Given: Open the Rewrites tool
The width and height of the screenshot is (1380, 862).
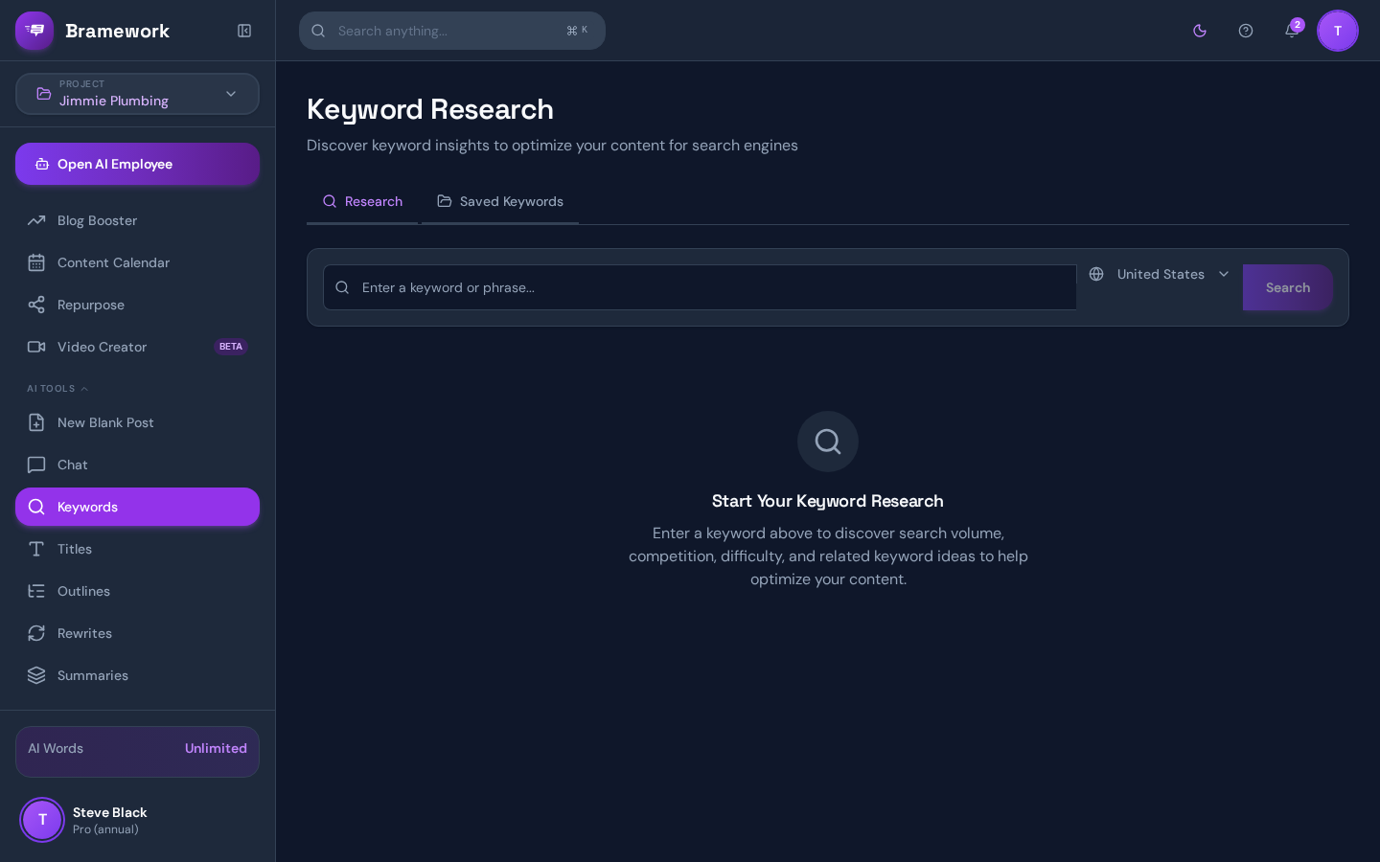Looking at the screenshot, I should click(x=137, y=633).
